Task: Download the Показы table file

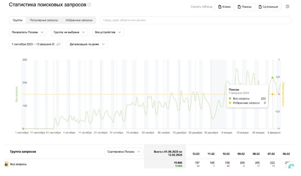Action: (244, 7)
